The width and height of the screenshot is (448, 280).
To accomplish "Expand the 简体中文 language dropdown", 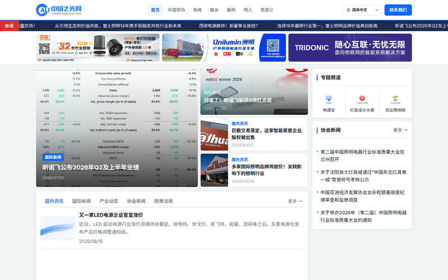I will [x=362, y=10].
